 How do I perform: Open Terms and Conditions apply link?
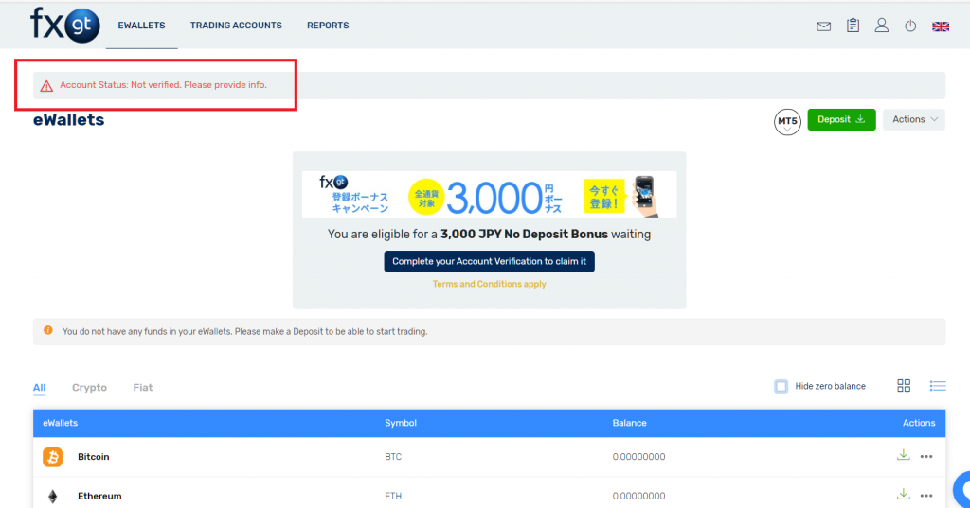pos(490,285)
